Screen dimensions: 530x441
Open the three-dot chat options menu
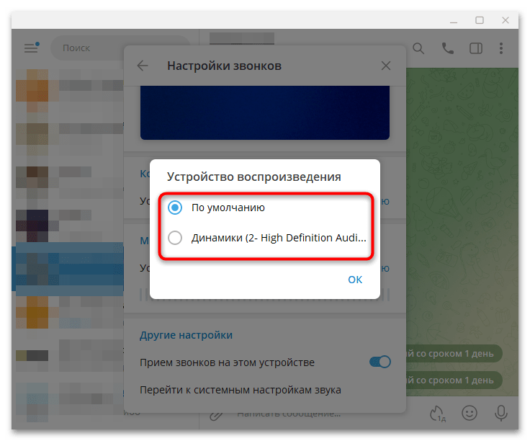pyautogui.click(x=501, y=48)
